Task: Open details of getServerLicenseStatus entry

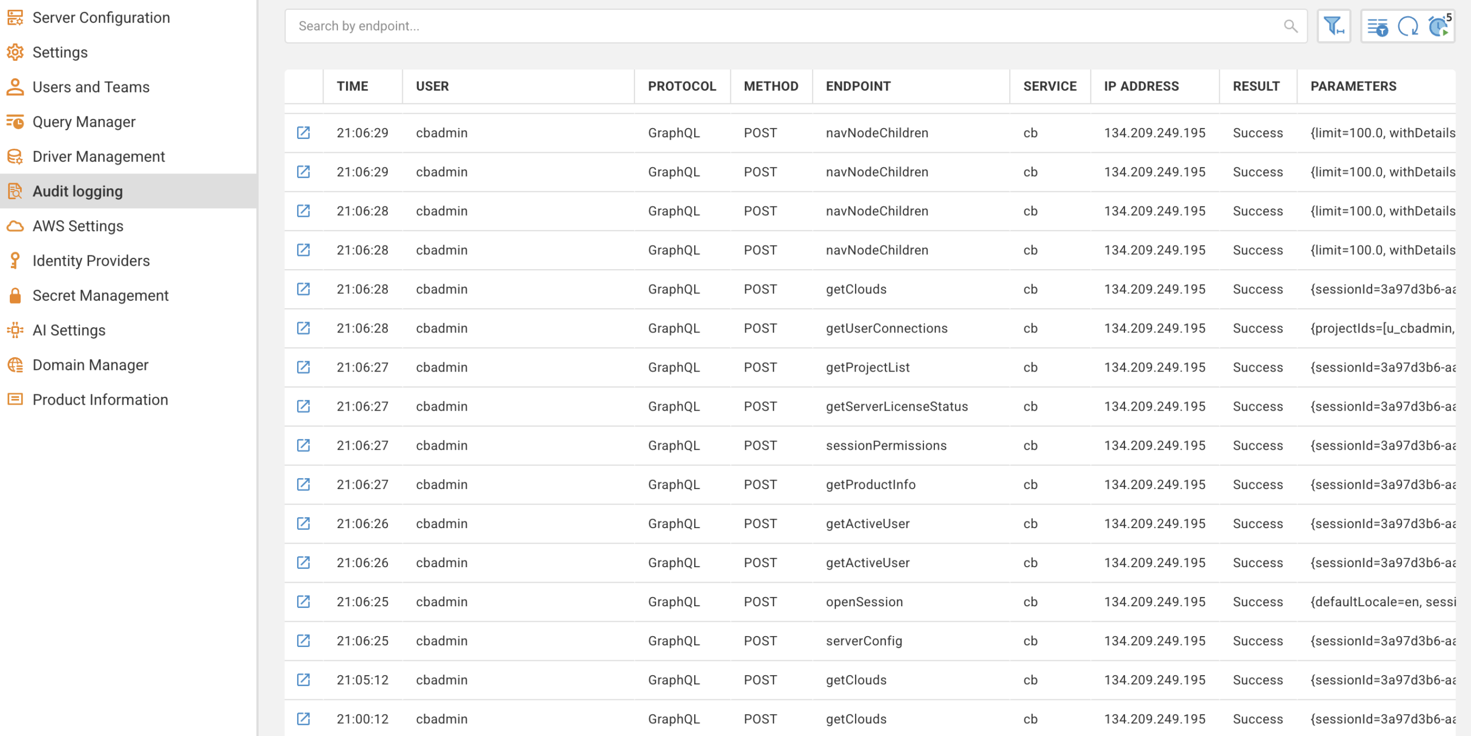Action: coord(303,406)
